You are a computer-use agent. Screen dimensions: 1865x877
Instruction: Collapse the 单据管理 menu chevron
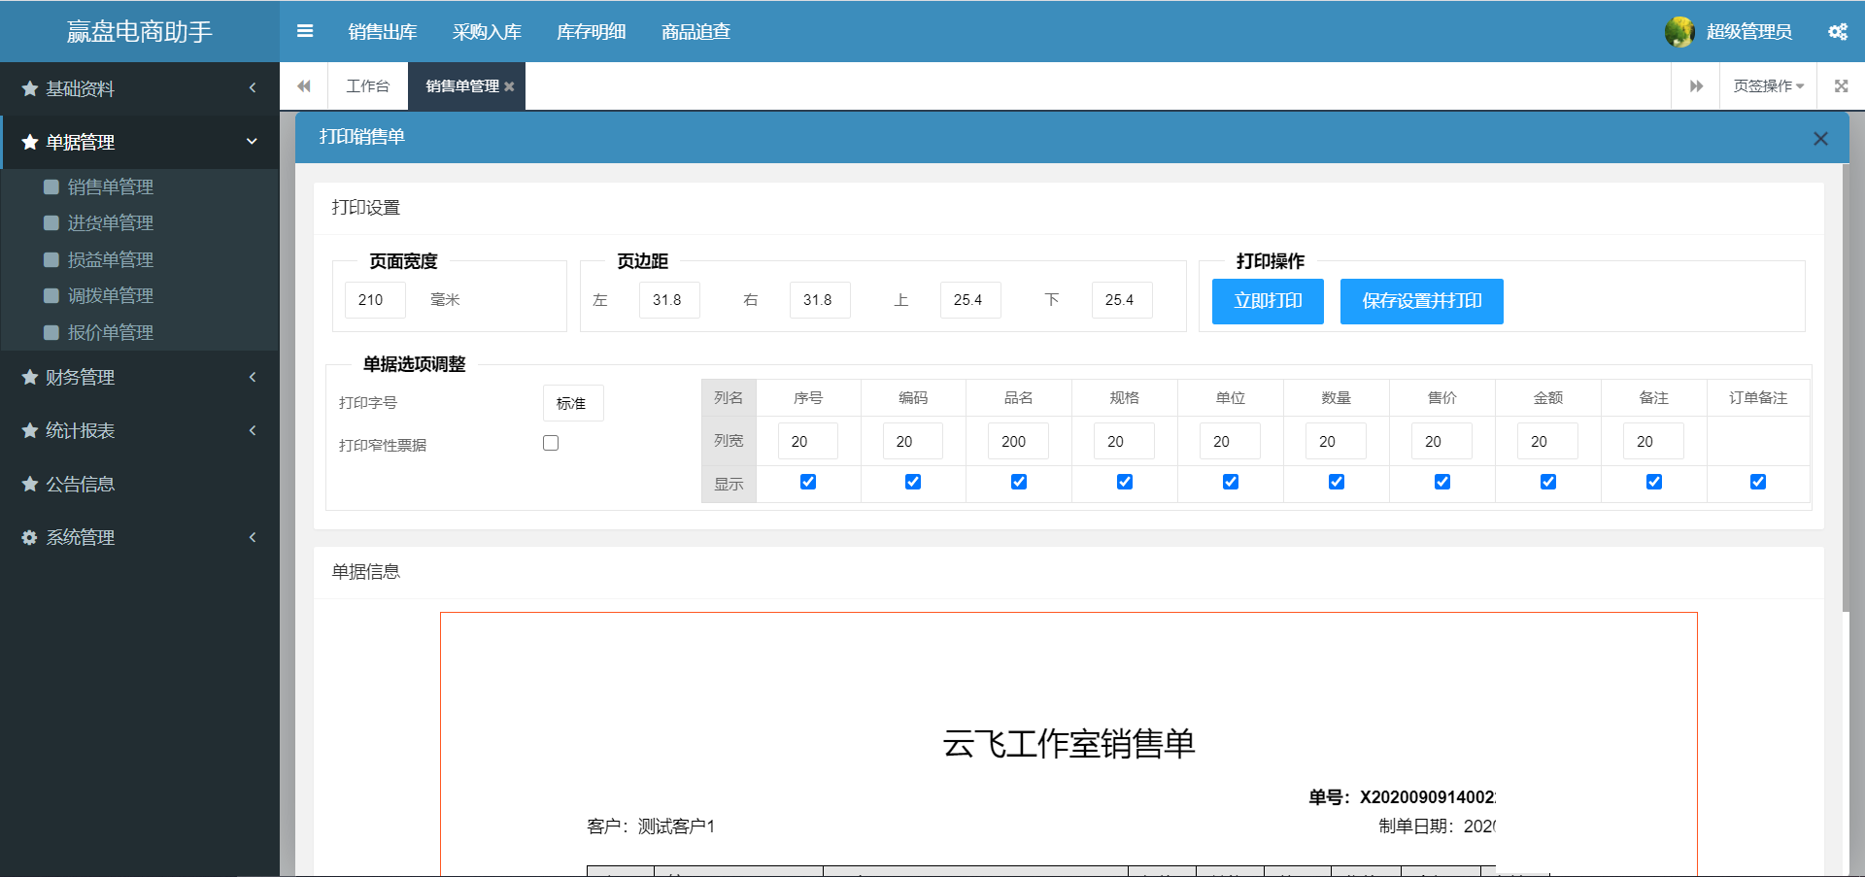pyautogui.click(x=253, y=142)
